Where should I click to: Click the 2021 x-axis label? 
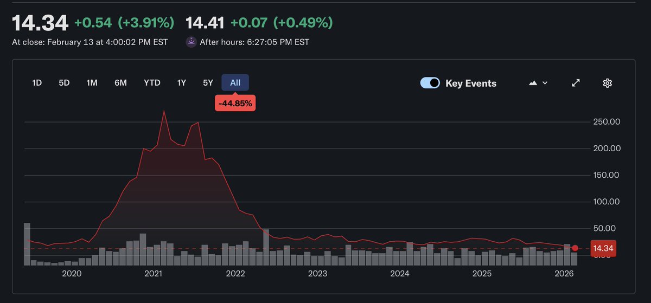point(154,274)
